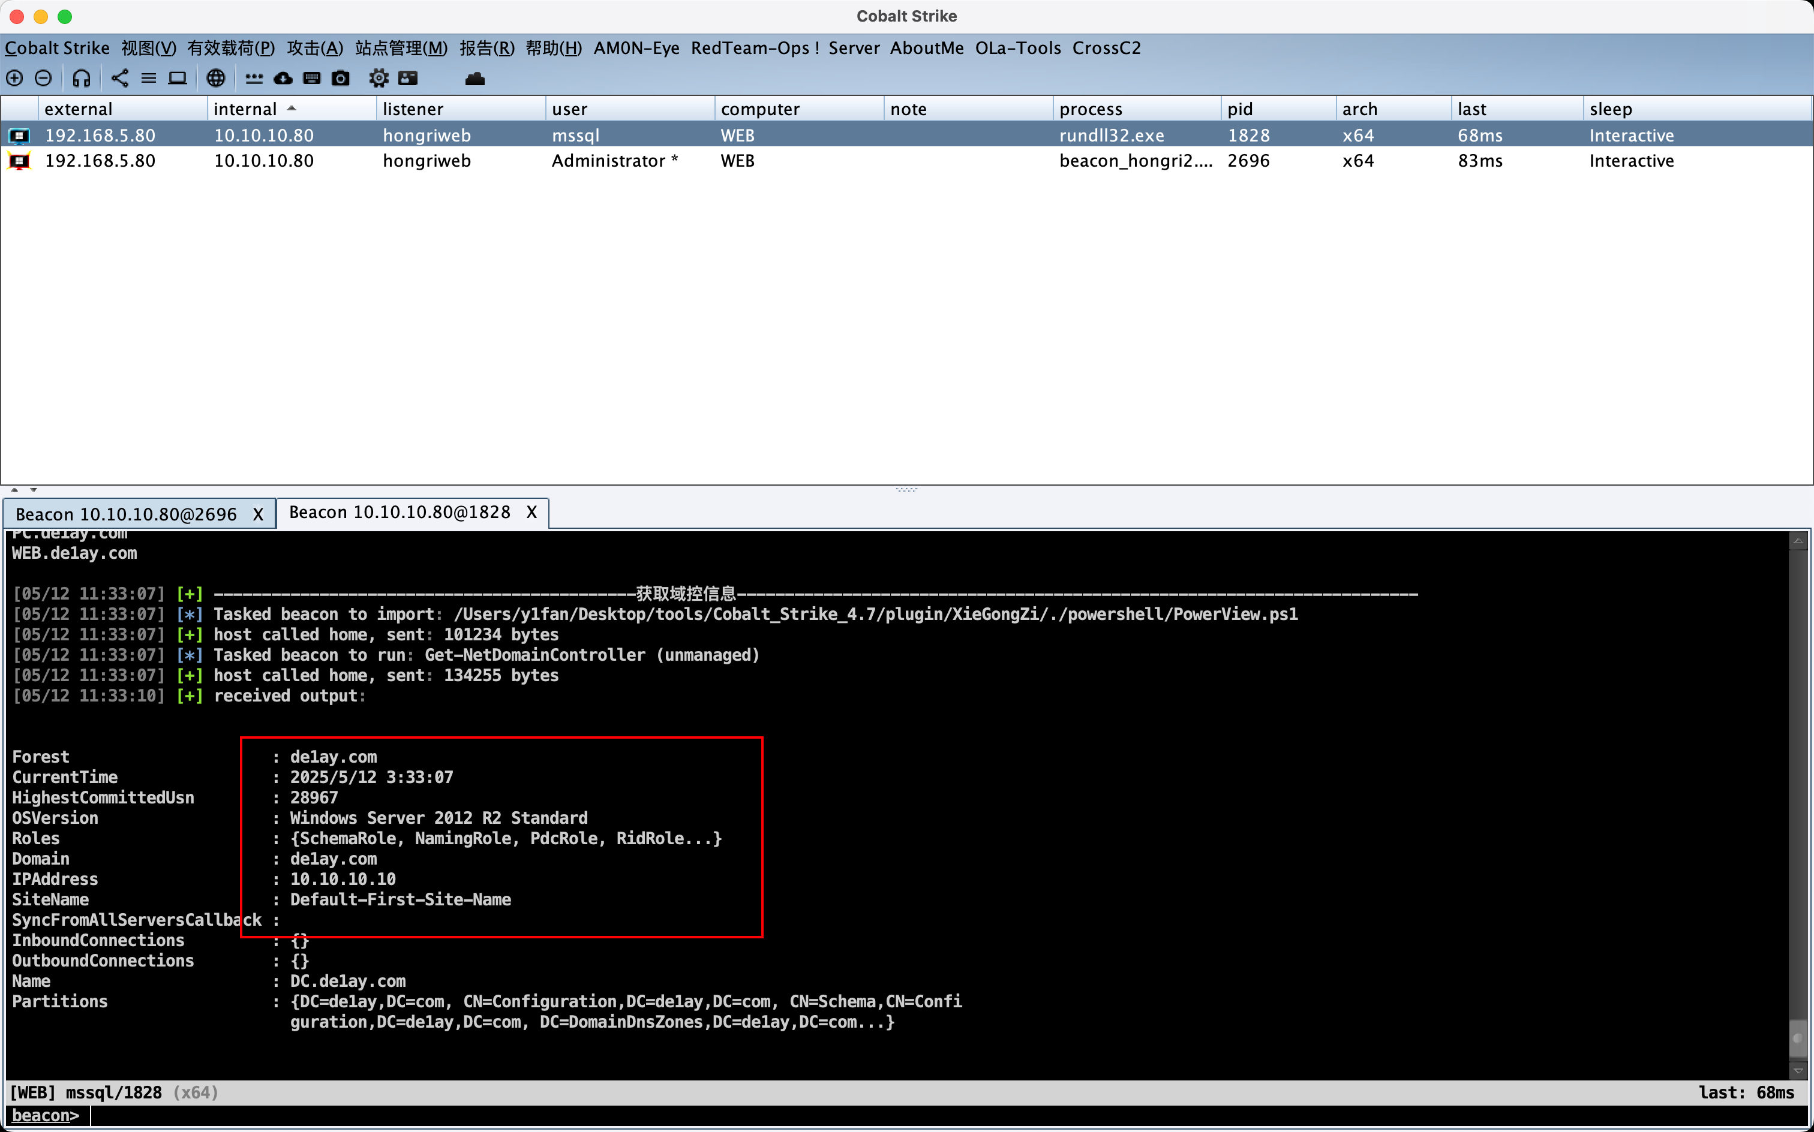Open downloads via cloud download icon

point(283,78)
